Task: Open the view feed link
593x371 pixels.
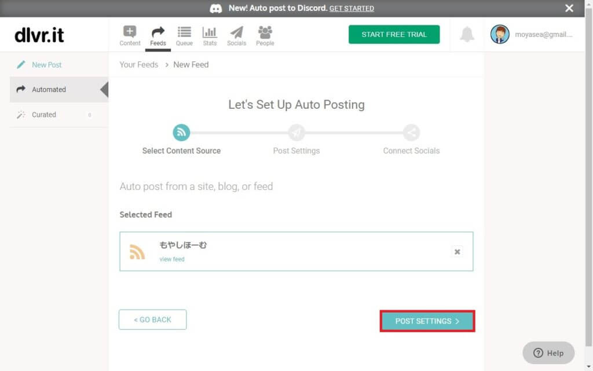Action: click(172, 259)
